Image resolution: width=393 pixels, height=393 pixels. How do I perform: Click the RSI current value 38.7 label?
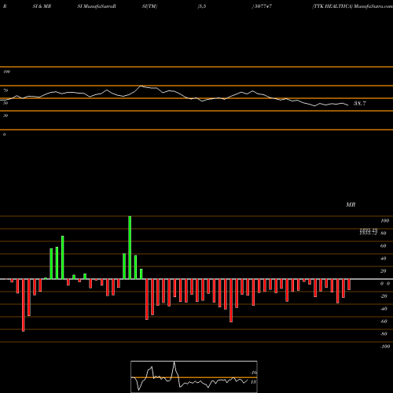pos(360,104)
